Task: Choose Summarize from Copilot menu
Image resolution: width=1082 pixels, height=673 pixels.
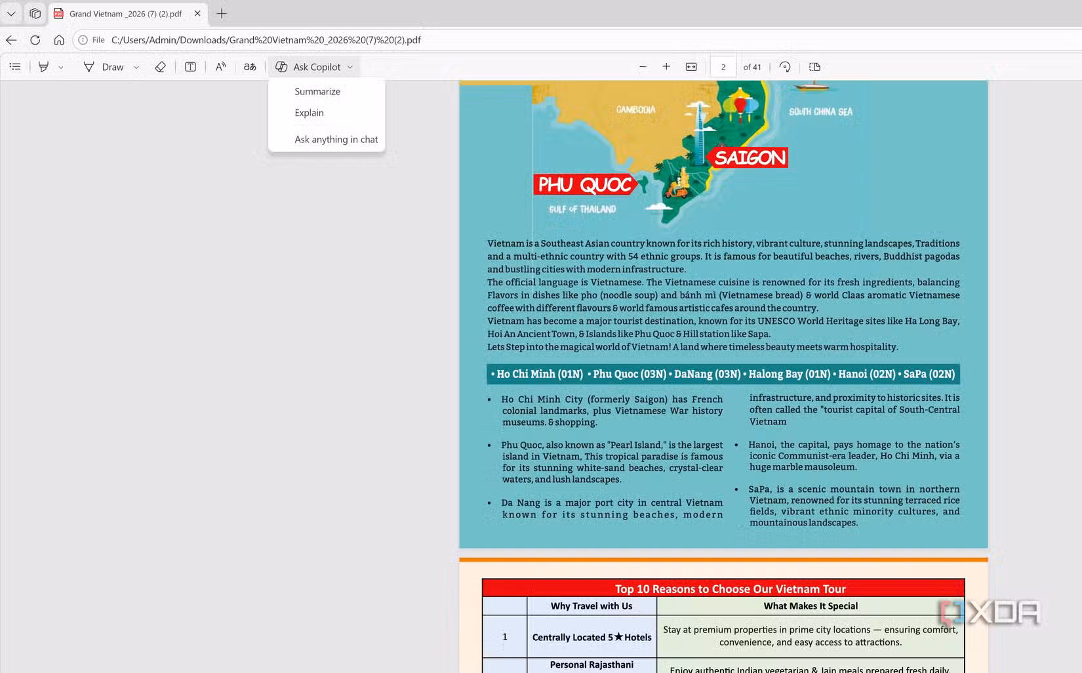Action: coord(317,91)
